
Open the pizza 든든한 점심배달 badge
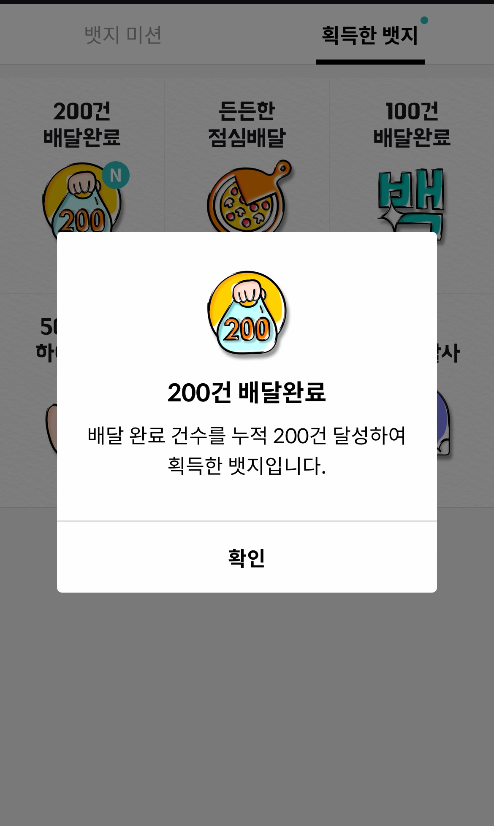(249, 196)
